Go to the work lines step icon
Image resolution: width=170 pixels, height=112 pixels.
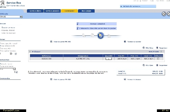[x=92, y=35]
